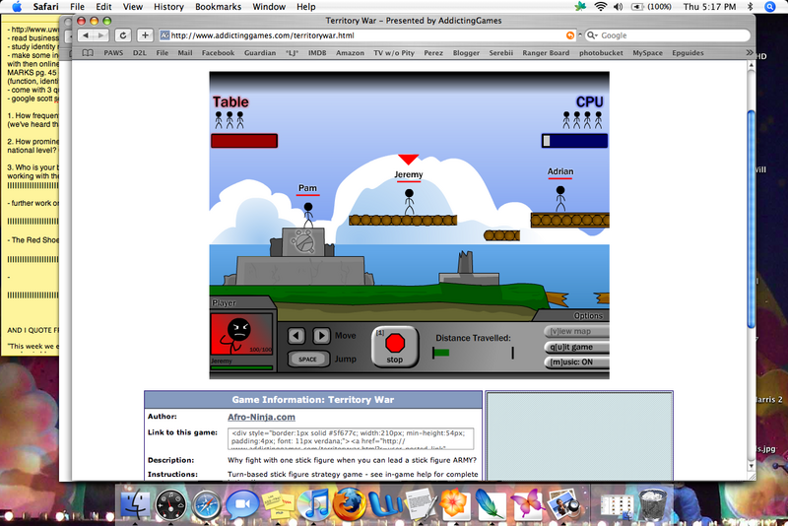Click the red turn indicator arrow above Jeremy

point(408,160)
